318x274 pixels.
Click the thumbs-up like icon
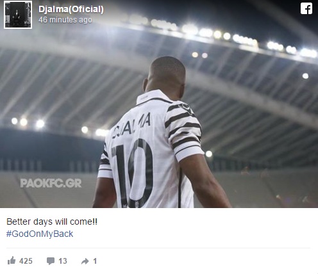coord(12,261)
